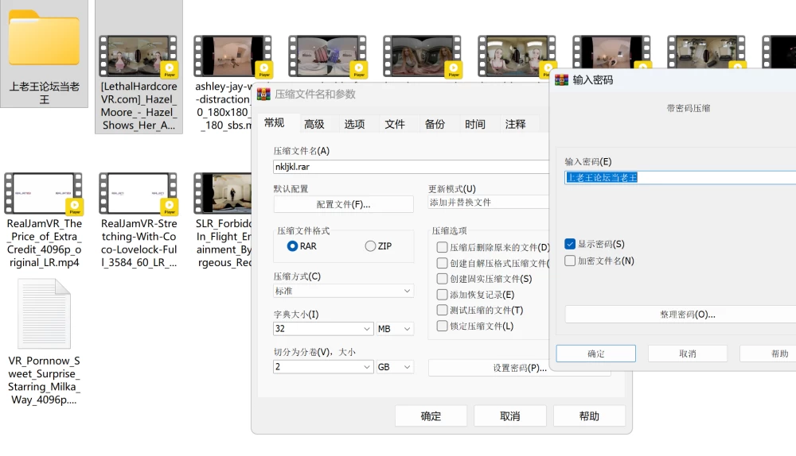Click WinRAR icon in 输入密码 title bar
This screenshot has height=456, width=796.
561,80
